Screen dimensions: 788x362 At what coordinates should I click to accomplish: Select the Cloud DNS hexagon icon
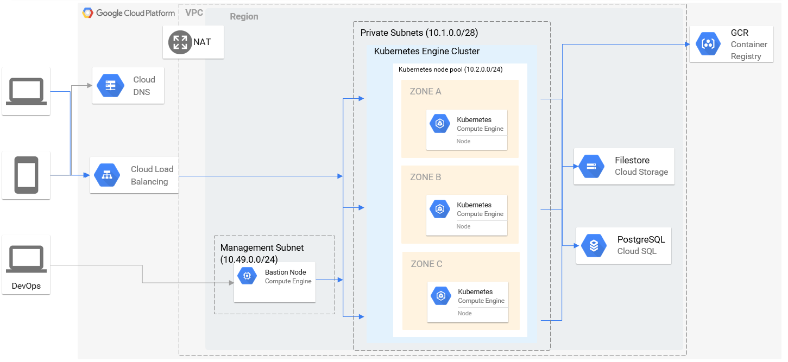point(110,85)
